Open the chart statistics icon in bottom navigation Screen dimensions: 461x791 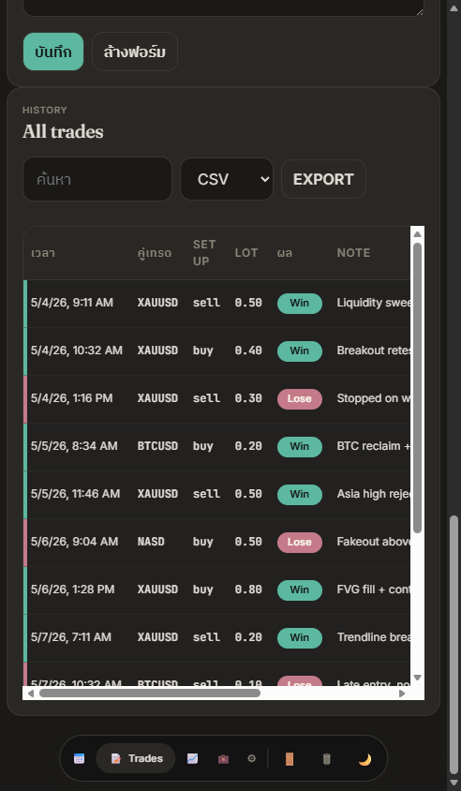[193, 758]
